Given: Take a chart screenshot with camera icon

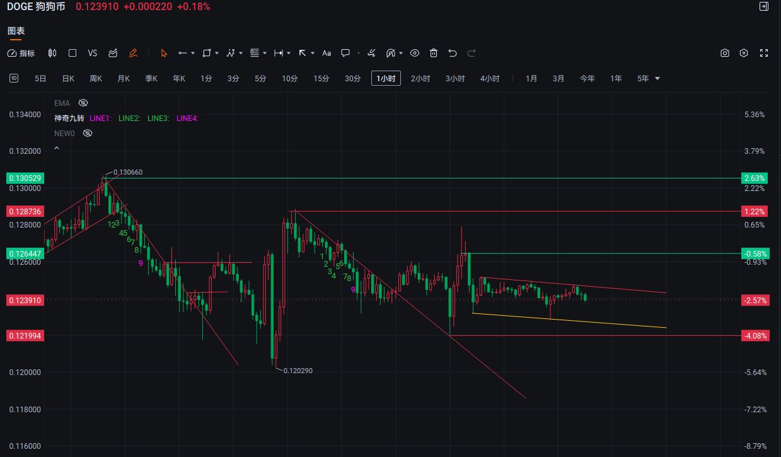Looking at the screenshot, I should 725,54.
